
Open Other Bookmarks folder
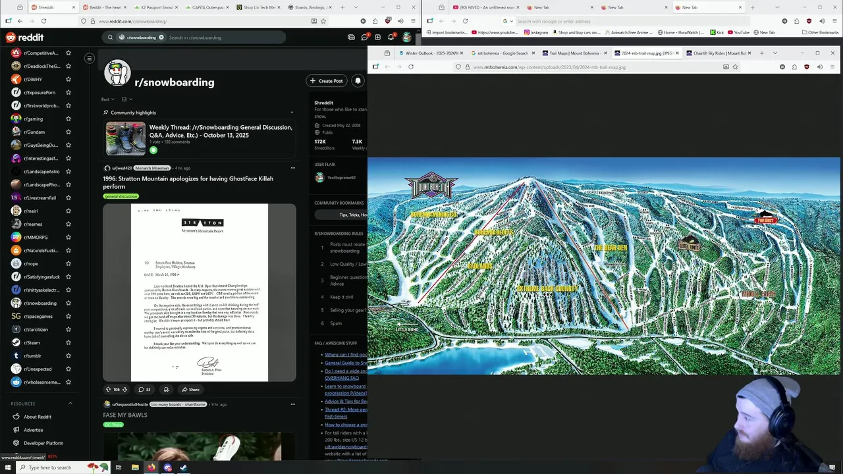(x=820, y=32)
